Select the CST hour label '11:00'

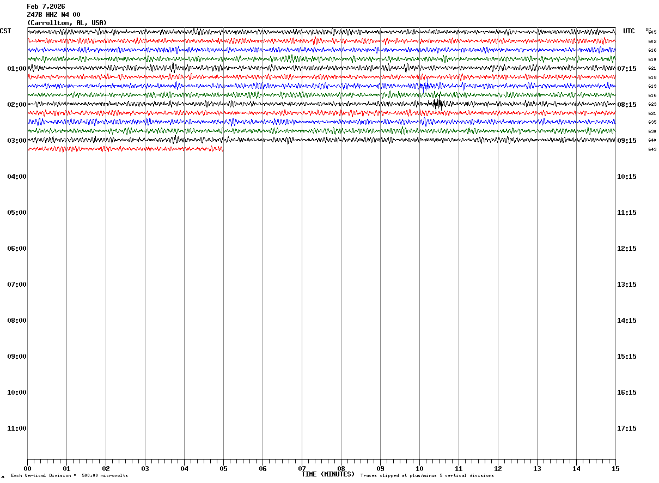[x=17, y=428]
